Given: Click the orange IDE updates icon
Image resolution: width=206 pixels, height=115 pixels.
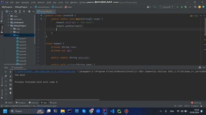Looking at the screenshot, I should pyautogui.click(x=200, y=7).
